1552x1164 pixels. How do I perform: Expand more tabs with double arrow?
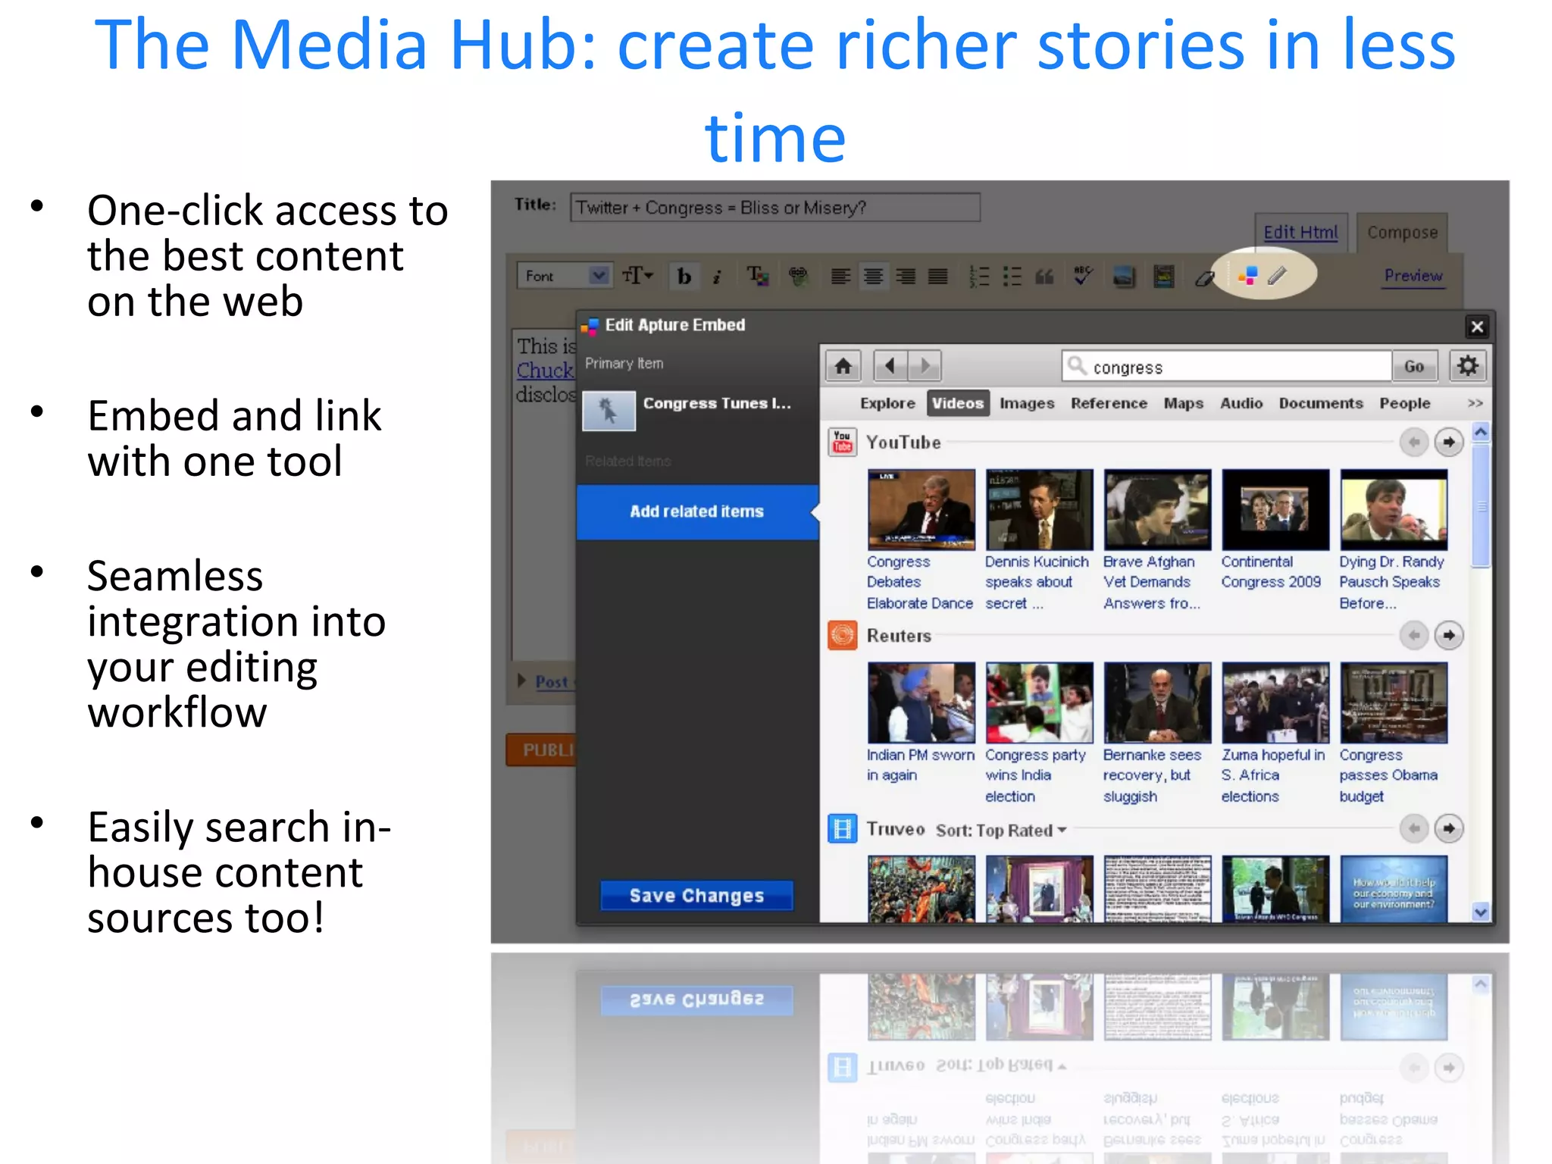[1475, 403]
